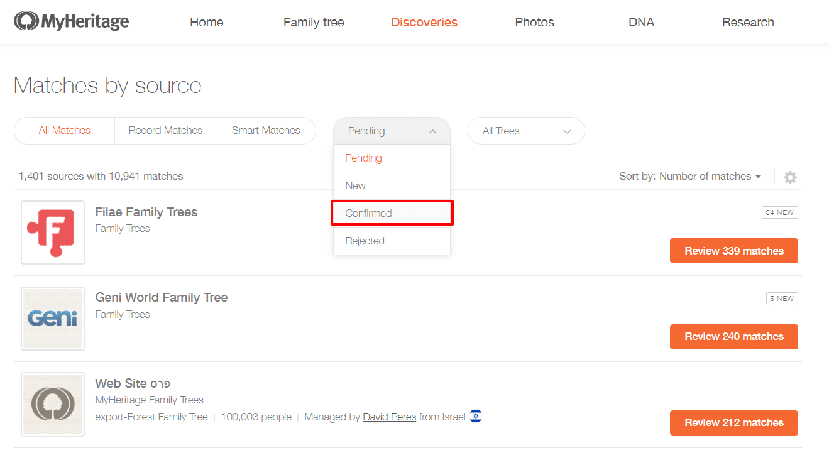
Task: Choose New in the status list
Action: [392, 186]
